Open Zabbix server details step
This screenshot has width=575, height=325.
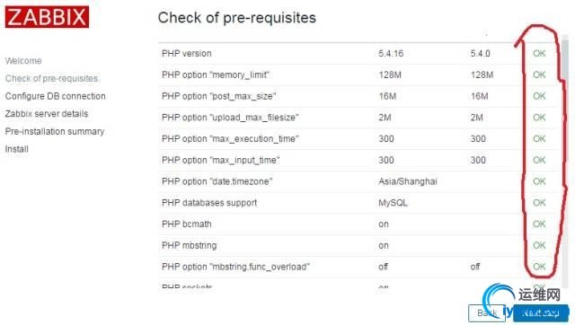(x=47, y=114)
